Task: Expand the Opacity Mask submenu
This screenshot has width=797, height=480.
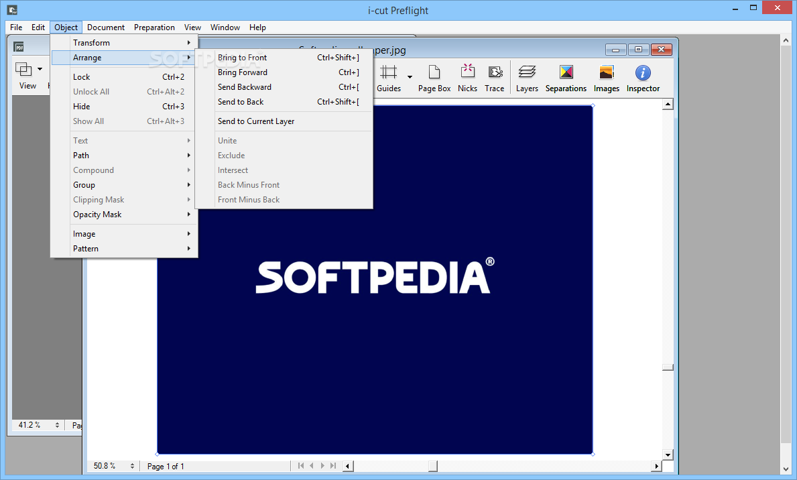Action: pos(125,214)
